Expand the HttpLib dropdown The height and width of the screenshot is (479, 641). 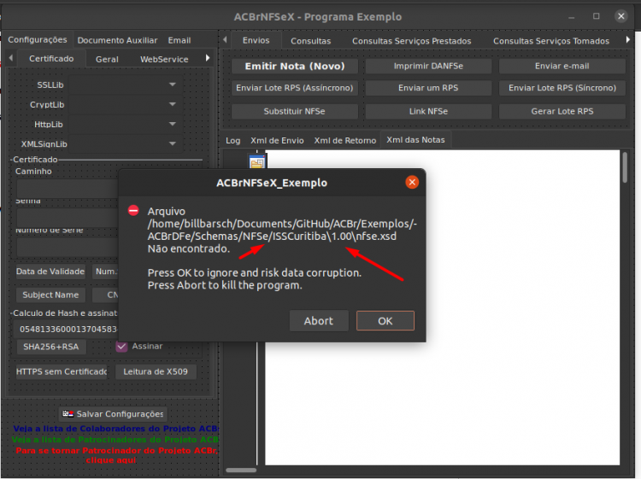172,124
